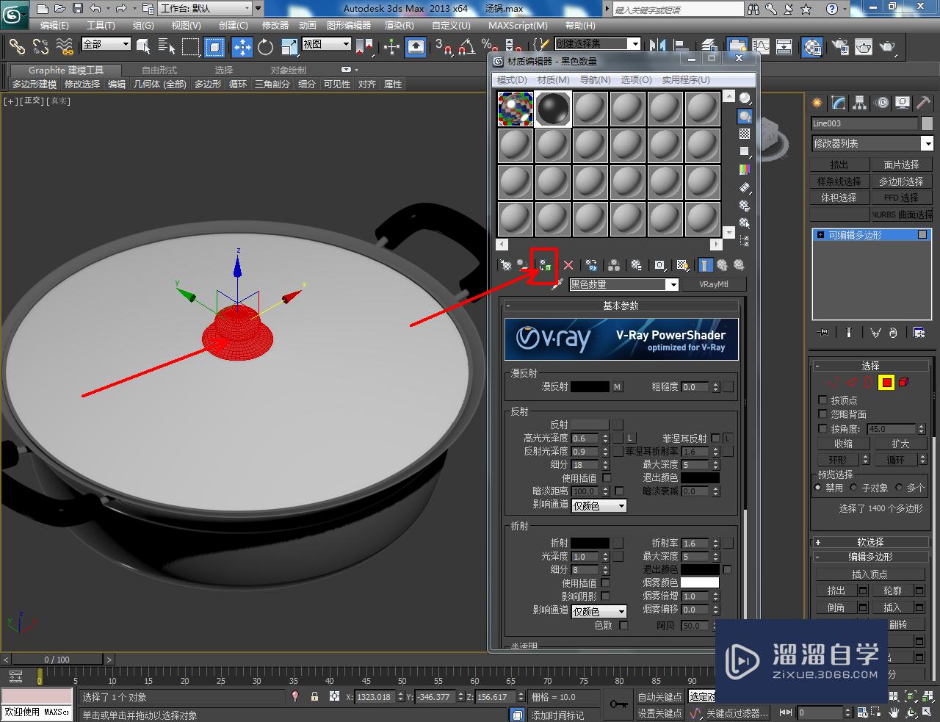
Task: Open the Motion command panel tab
Action: coord(882,103)
